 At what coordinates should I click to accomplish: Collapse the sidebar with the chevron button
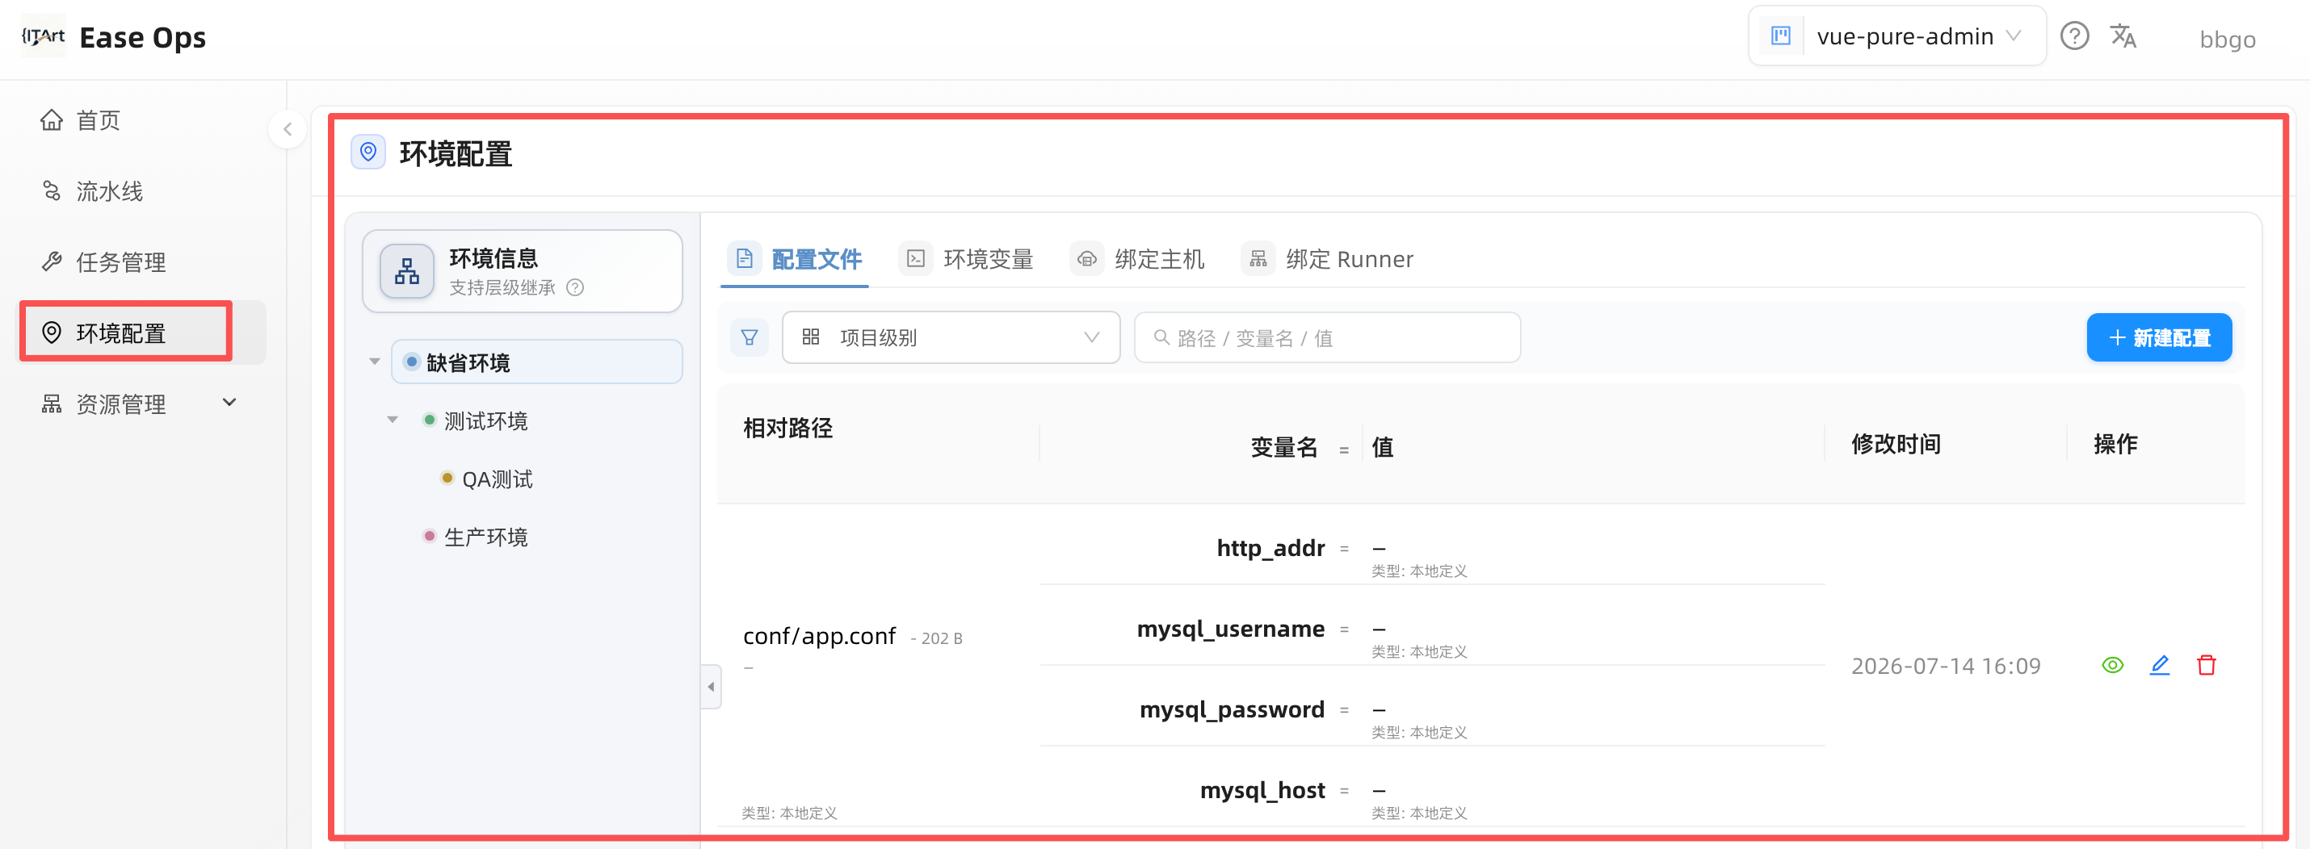pos(287,129)
